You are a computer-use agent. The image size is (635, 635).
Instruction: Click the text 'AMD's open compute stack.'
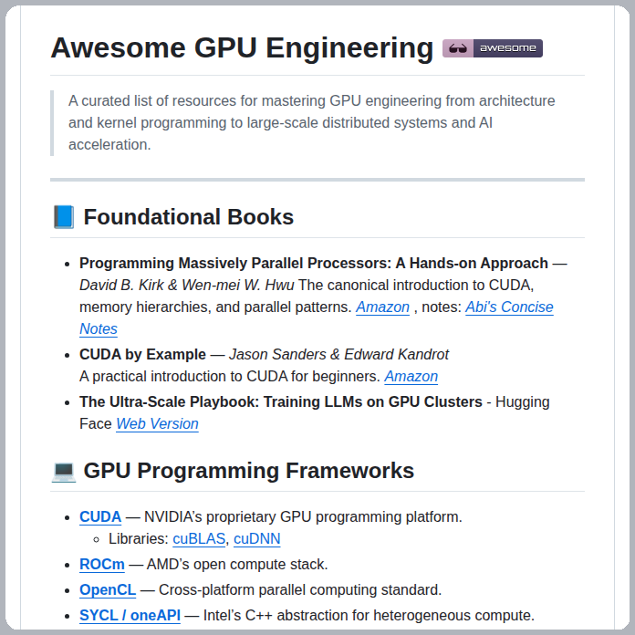point(237,564)
